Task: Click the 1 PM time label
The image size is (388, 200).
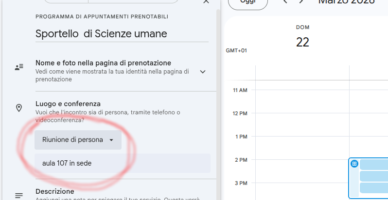Action: (x=241, y=137)
